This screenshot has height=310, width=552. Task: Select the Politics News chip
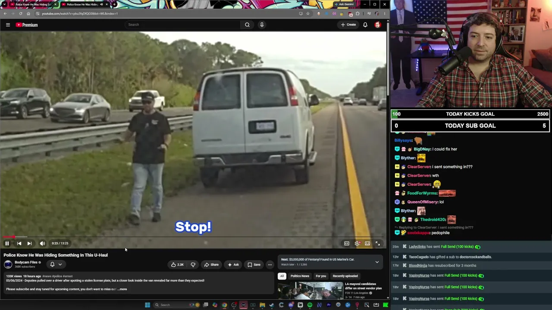pyautogui.click(x=300, y=276)
